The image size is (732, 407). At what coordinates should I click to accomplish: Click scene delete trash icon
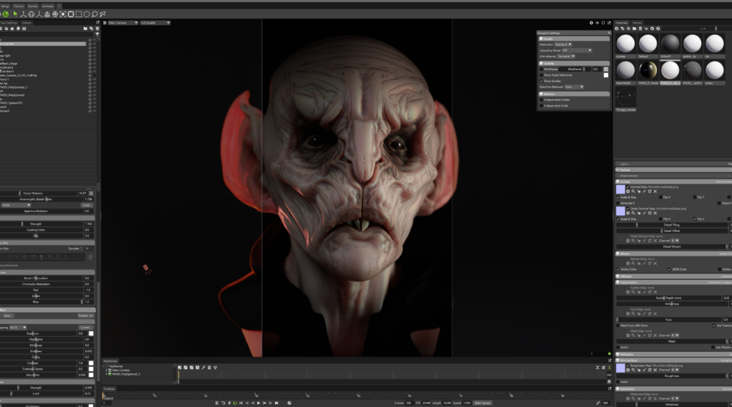[97, 29]
